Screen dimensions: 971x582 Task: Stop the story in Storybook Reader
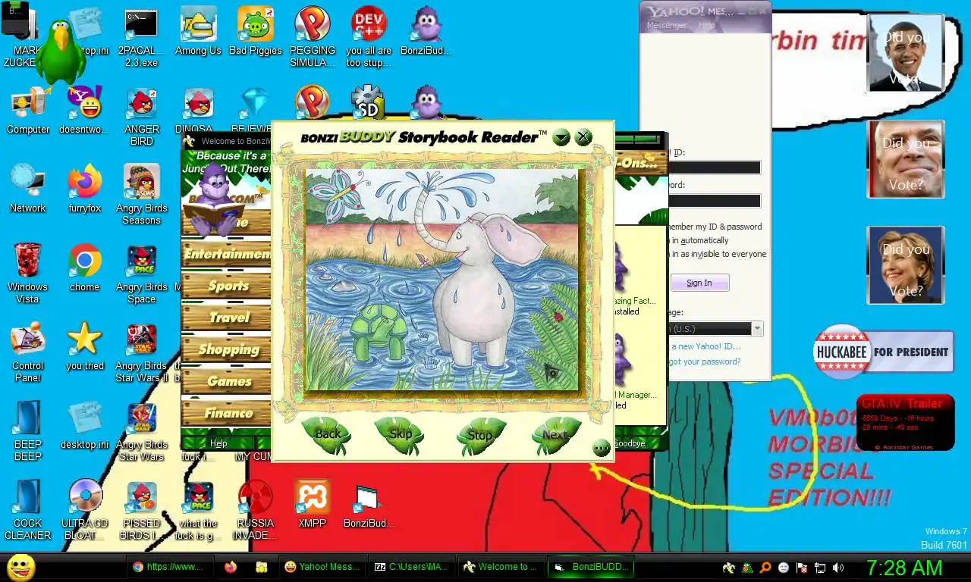pos(479,436)
